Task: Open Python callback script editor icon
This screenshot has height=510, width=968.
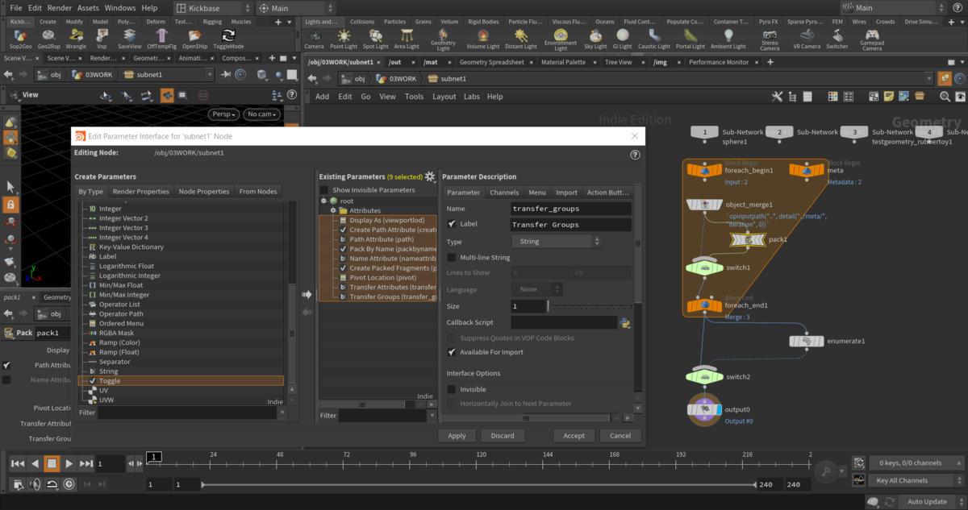Action: pyautogui.click(x=624, y=322)
